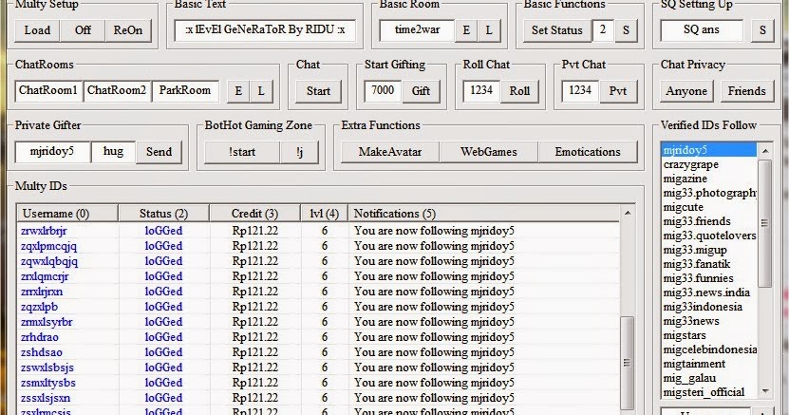This screenshot has height=415, width=789.
Task: Click the E button in Basic Room
Action: pyautogui.click(x=466, y=30)
